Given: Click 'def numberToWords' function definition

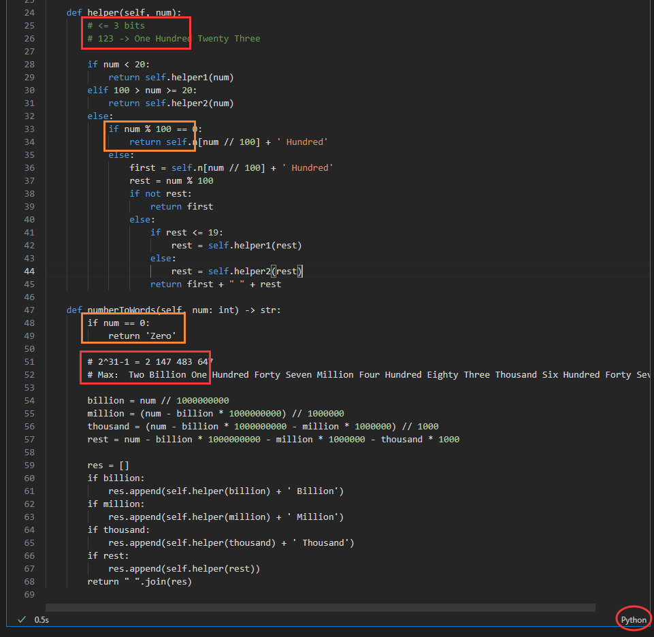Looking at the screenshot, I should point(174,310).
